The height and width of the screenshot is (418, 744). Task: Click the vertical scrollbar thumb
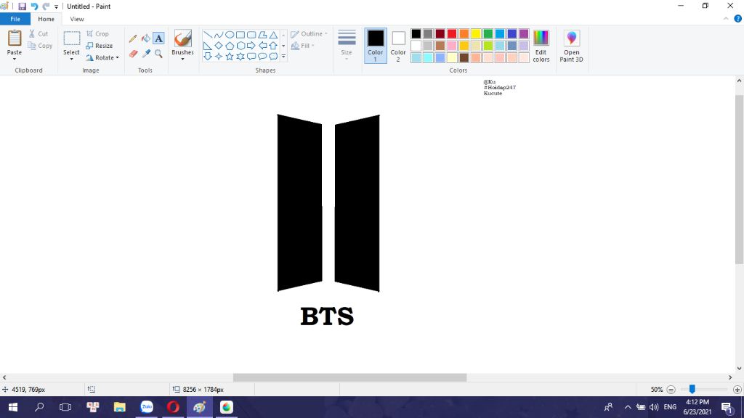tap(739, 179)
